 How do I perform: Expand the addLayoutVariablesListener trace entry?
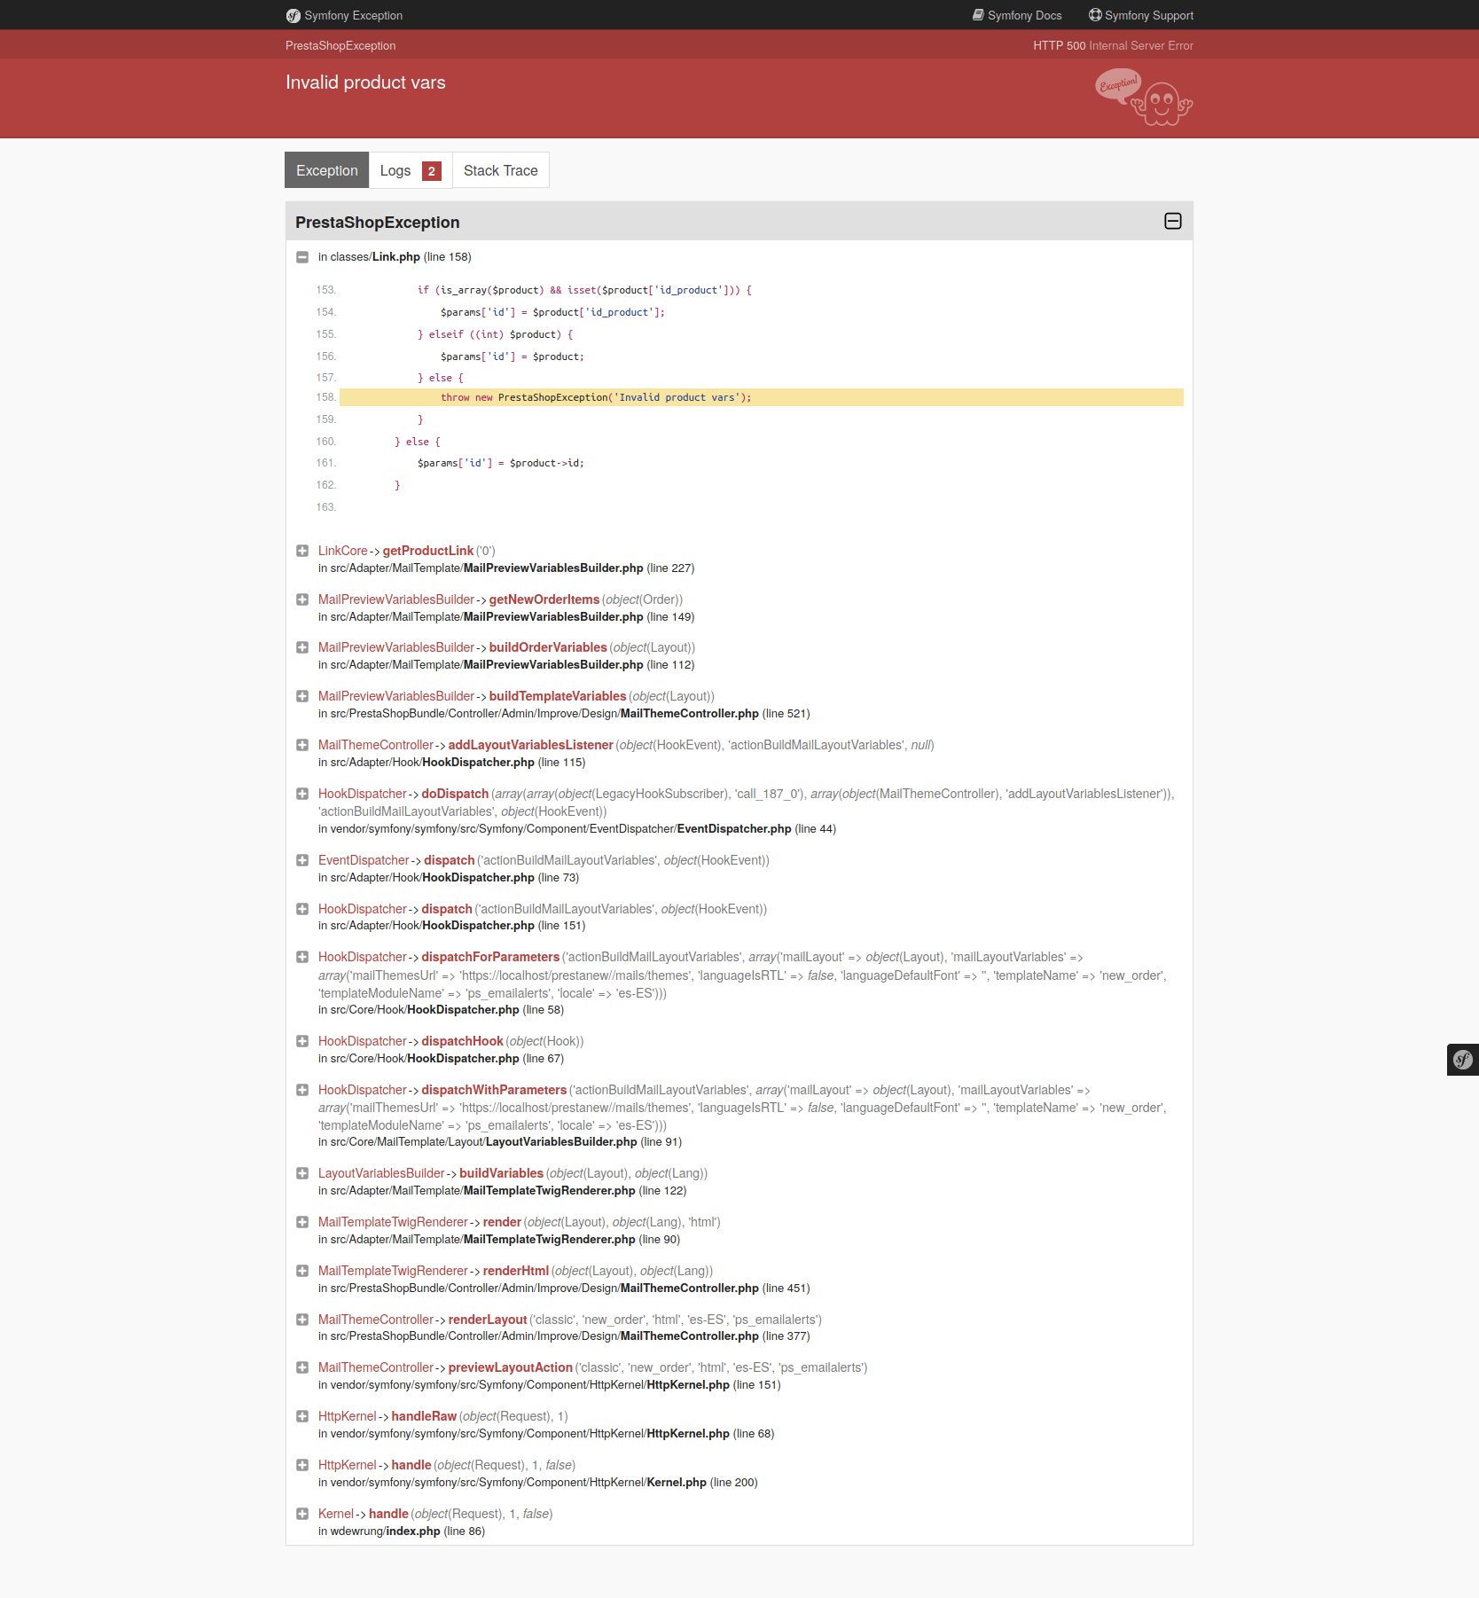click(x=302, y=745)
